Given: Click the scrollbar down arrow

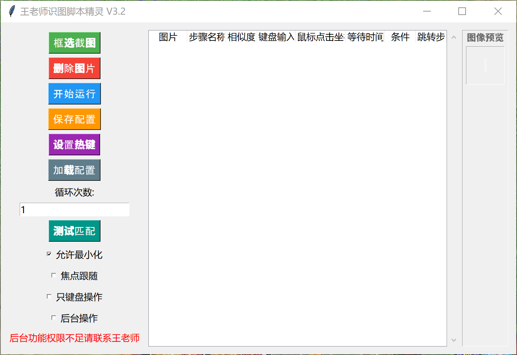Looking at the screenshot, I should pos(454,340).
